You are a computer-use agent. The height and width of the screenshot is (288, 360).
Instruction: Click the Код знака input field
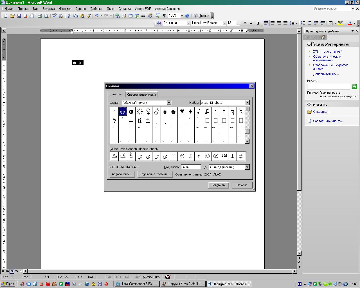[191, 167]
